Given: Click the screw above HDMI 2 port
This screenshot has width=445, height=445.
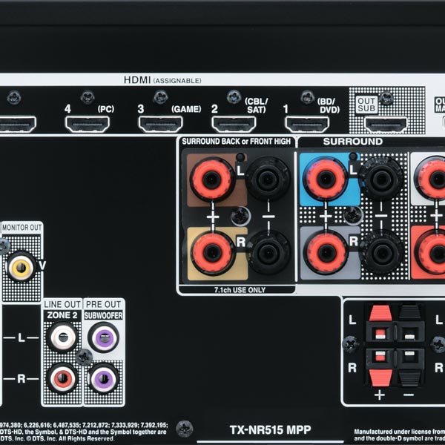Looking at the screenshot, I should (x=234, y=96).
